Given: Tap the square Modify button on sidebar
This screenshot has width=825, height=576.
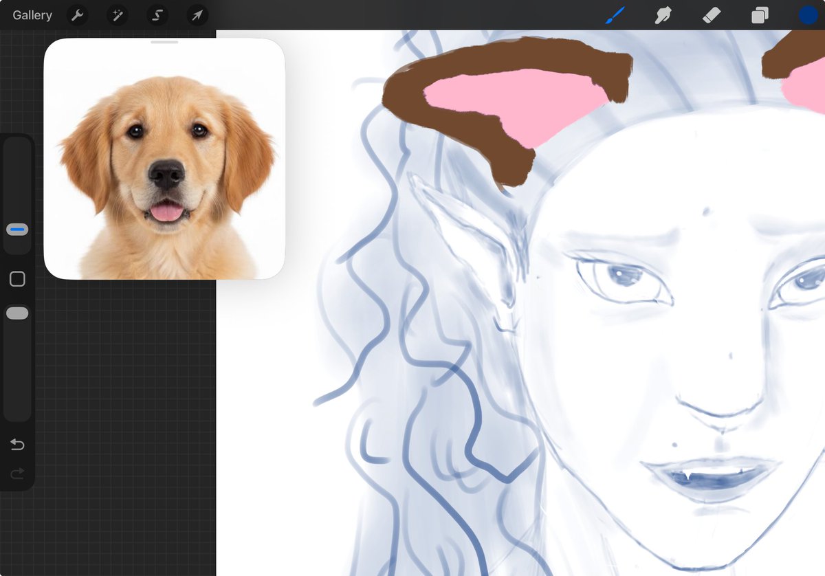Looking at the screenshot, I should 17,278.
